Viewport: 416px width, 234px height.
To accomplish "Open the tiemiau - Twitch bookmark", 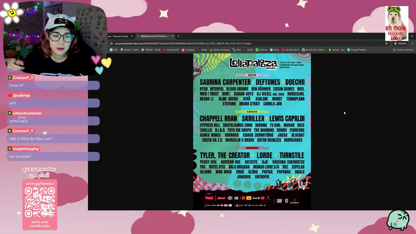I will coord(129,50).
